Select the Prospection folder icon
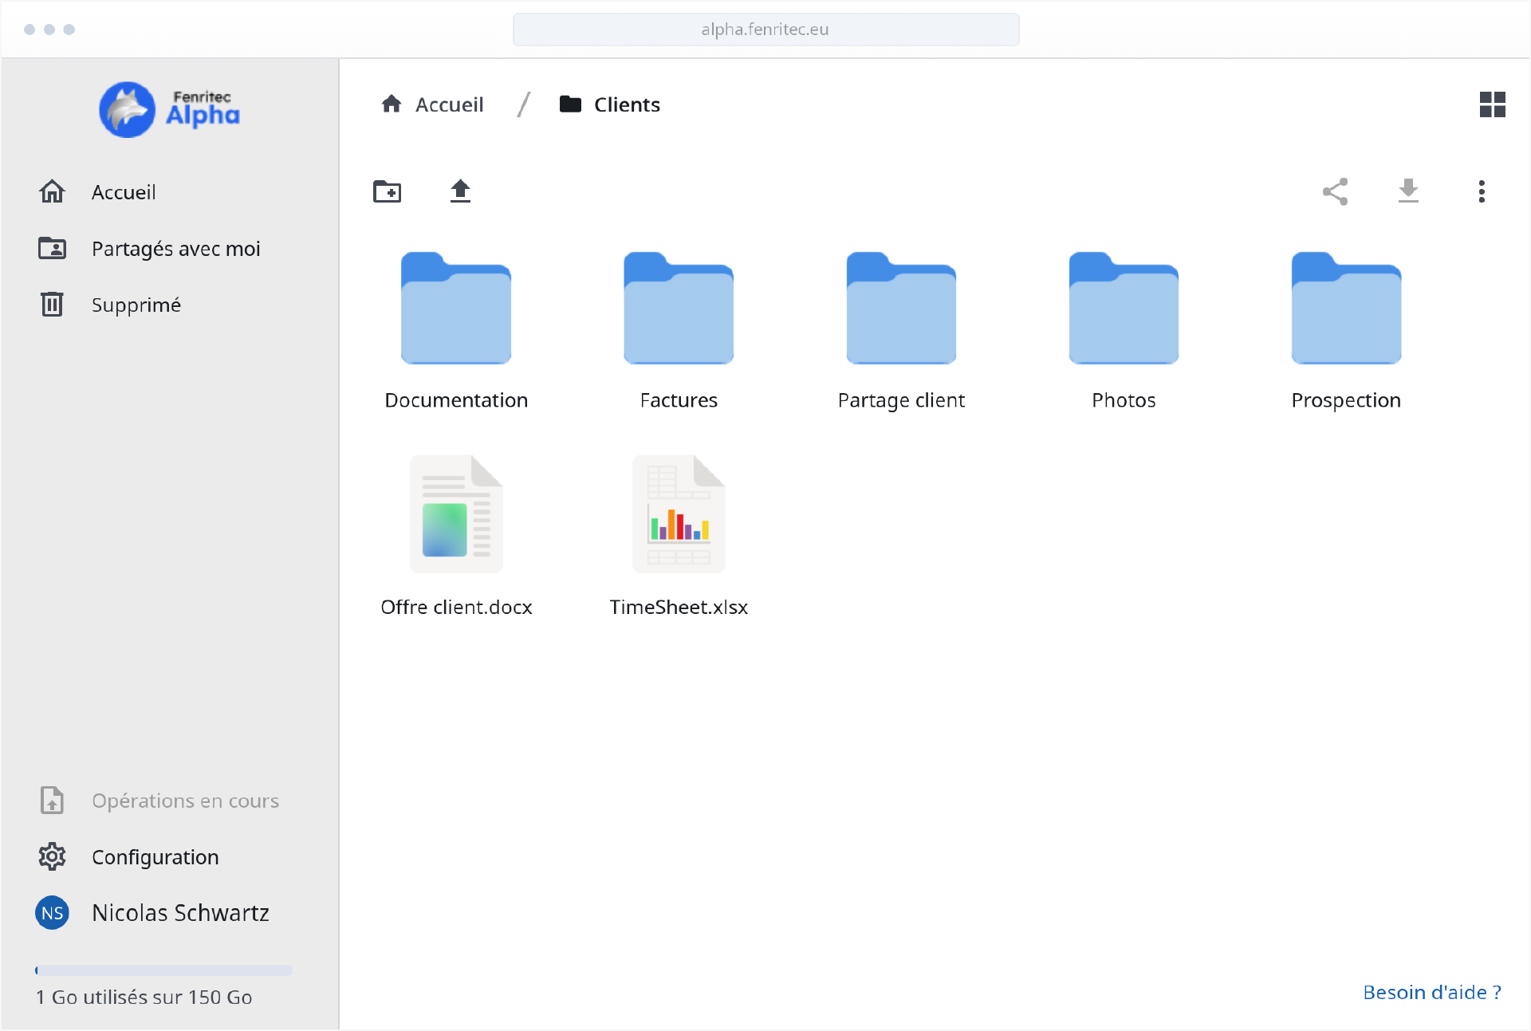The image size is (1531, 1031). [1346, 308]
